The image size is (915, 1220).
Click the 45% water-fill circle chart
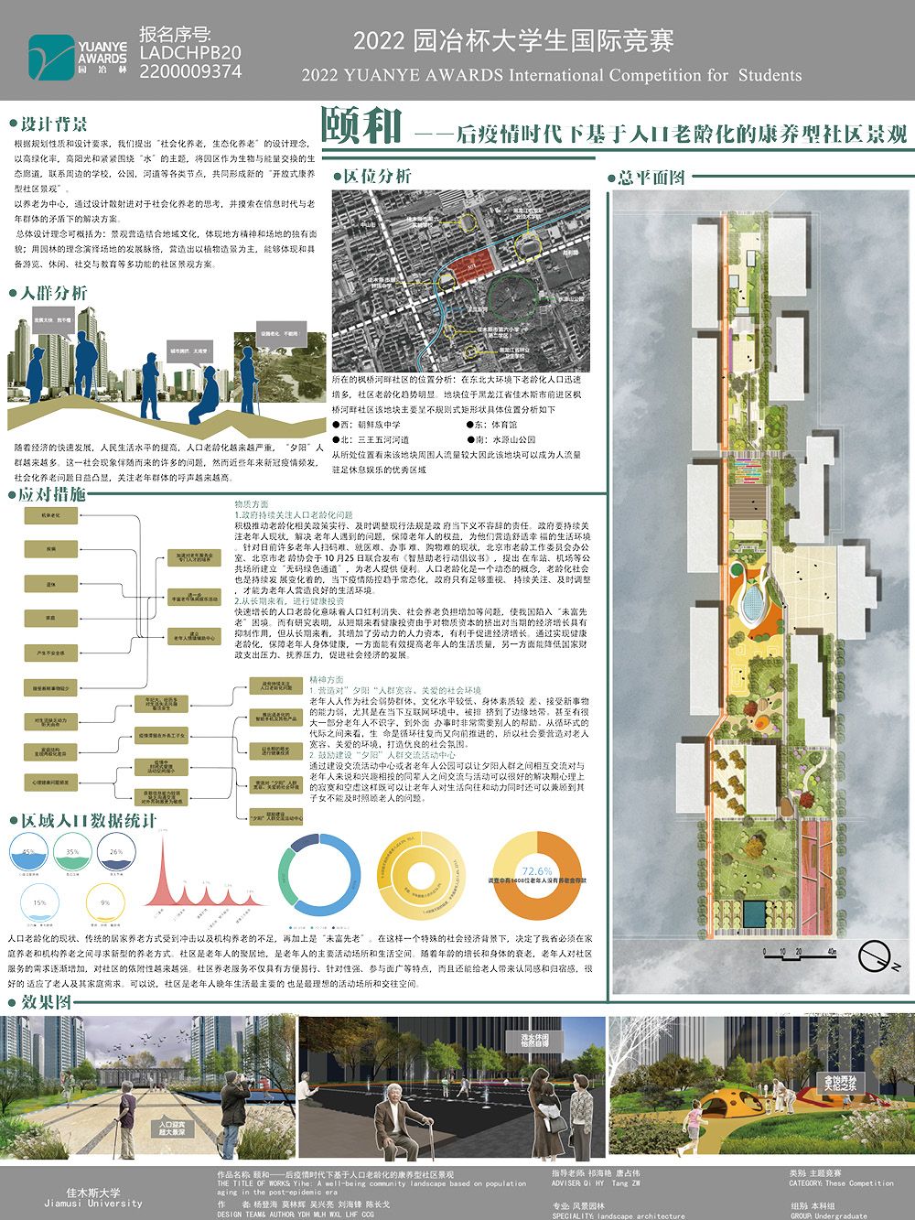28,854
